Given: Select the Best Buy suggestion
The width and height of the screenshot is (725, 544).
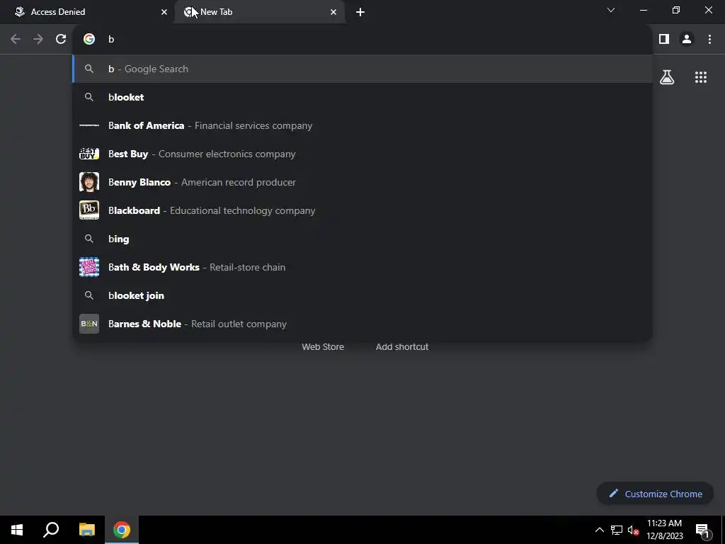Looking at the screenshot, I should [362, 154].
